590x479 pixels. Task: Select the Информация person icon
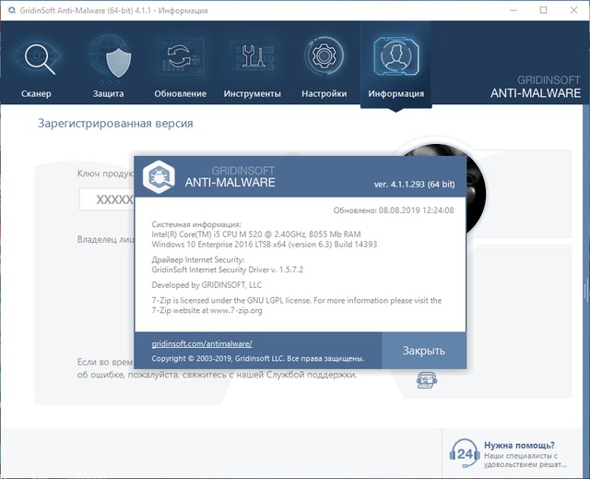tap(395, 57)
